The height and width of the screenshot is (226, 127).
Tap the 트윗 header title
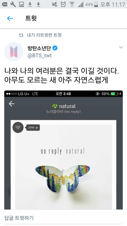tap(31, 18)
